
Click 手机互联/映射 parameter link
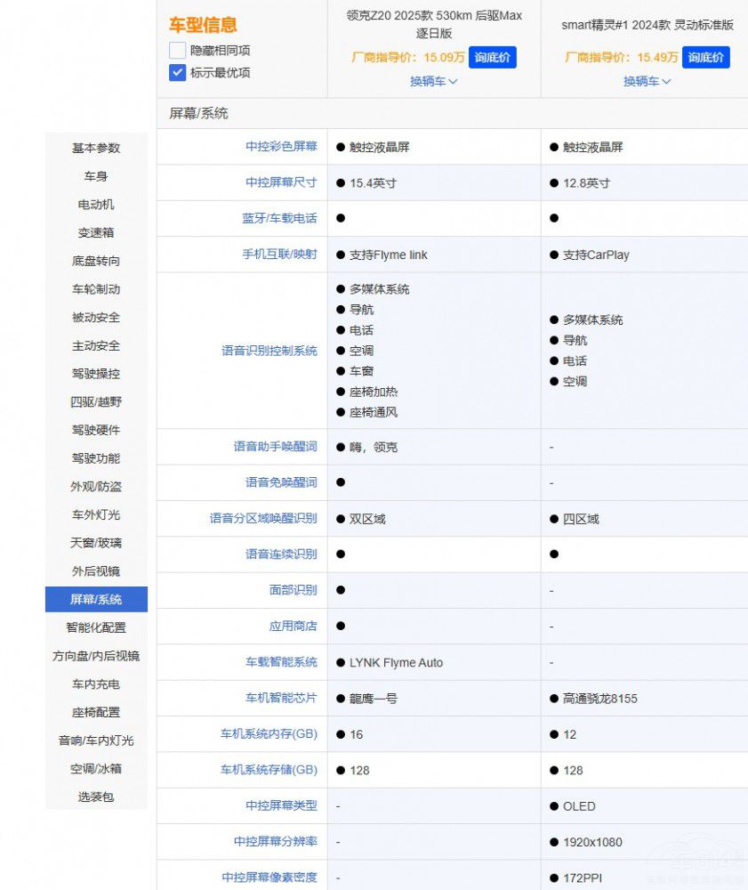tap(279, 255)
